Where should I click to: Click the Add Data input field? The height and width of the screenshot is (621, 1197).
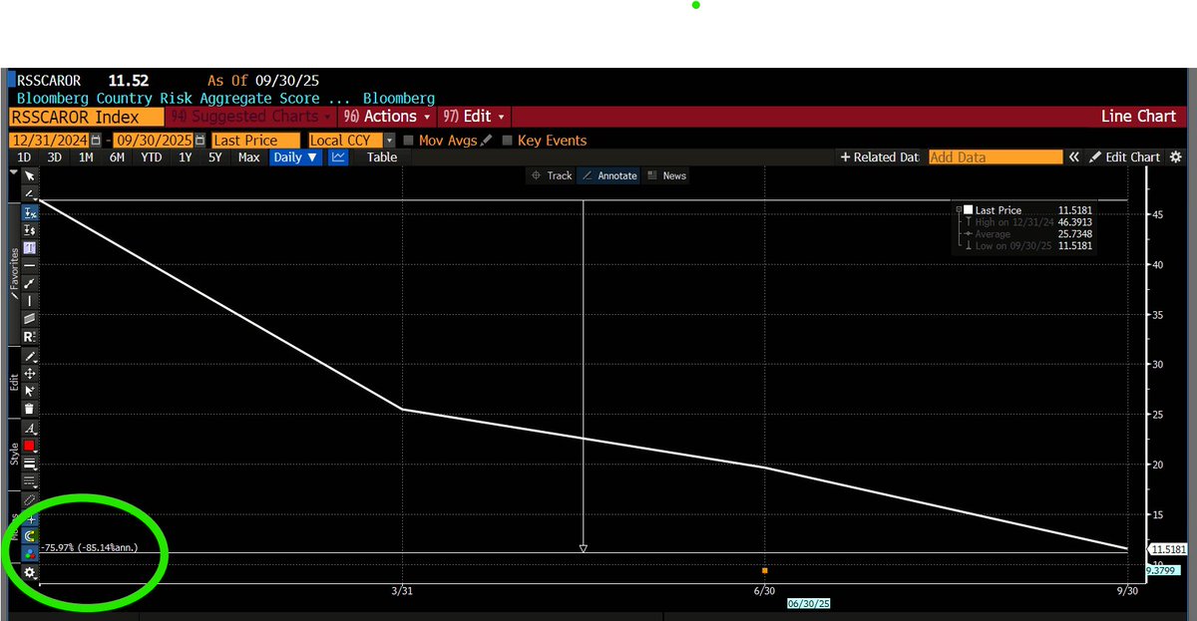coord(995,157)
